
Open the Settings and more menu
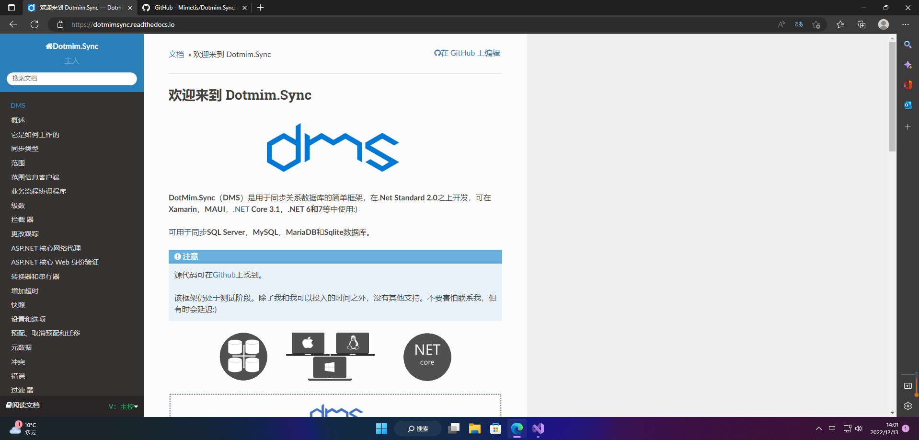tap(907, 24)
